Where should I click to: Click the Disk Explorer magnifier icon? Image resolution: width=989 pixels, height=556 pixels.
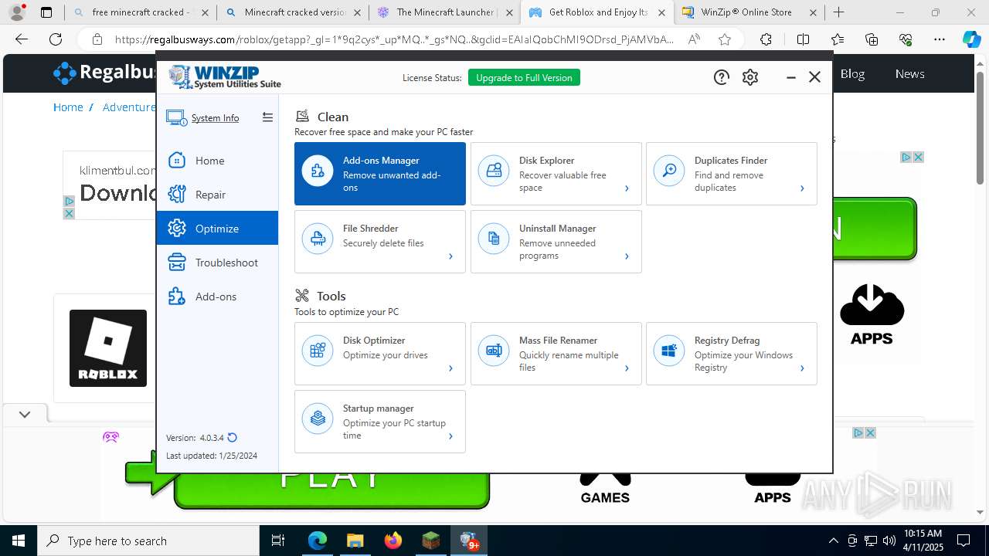494,171
